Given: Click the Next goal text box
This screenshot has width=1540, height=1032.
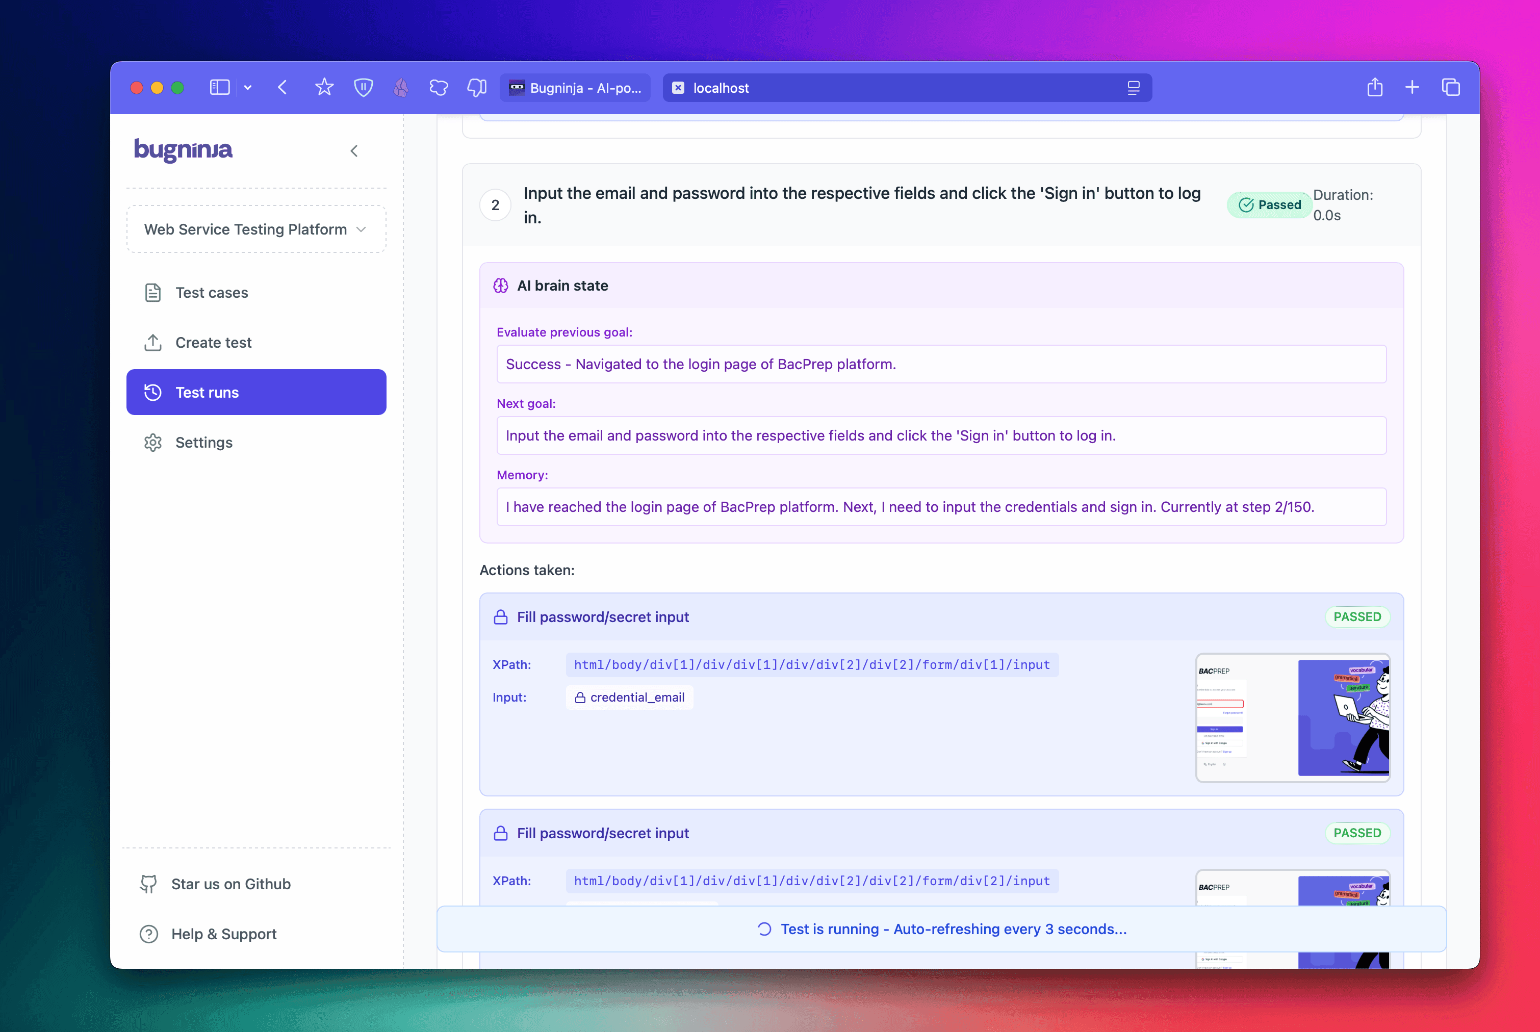Looking at the screenshot, I should coord(941,435).
